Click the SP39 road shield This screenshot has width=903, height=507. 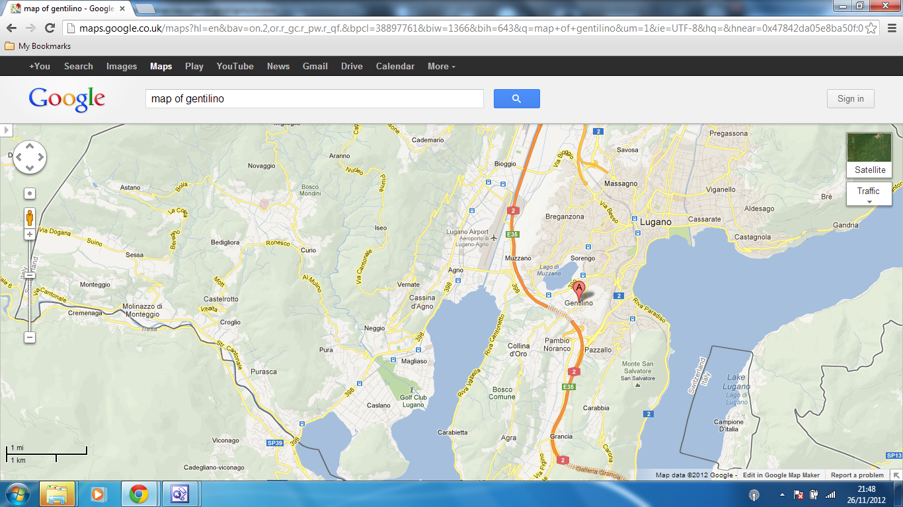click(x=276, y=443)
